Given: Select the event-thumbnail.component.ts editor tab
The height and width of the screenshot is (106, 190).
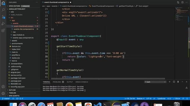Looking at the screenshot, I should (x=57, y=2).
